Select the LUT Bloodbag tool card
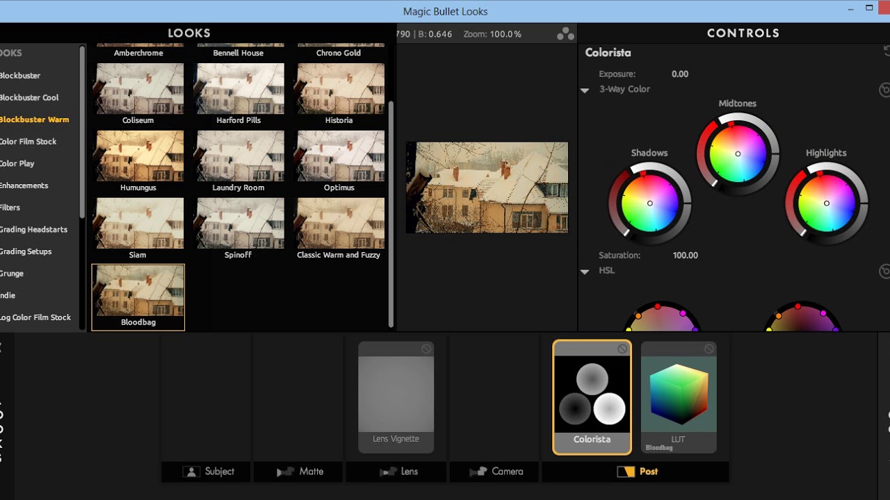 (x=679, y=397)
